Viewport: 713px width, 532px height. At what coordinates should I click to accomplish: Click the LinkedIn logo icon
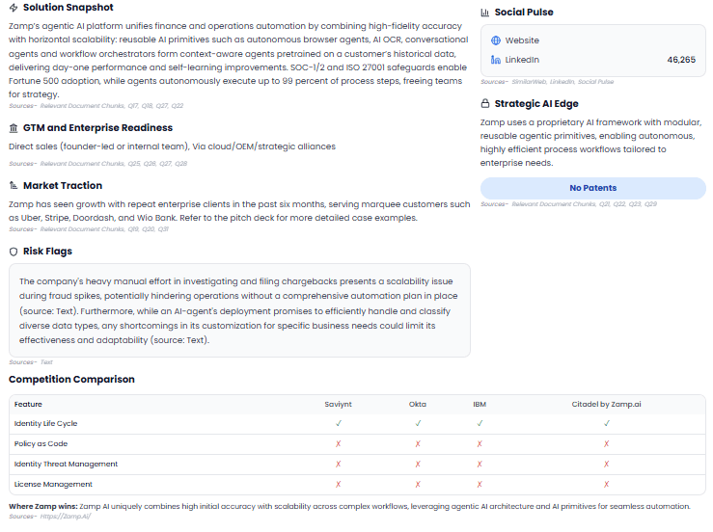[496, 60]
